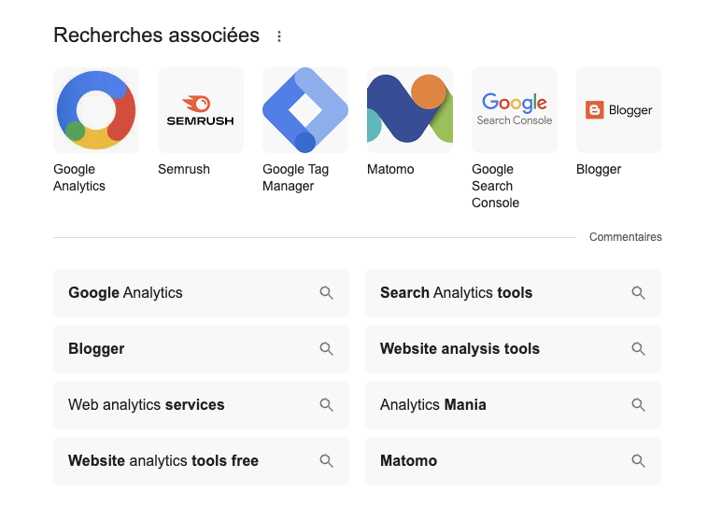The image size is (721, 506).
Task: Click the Commentaires link
Action: (x=625, y=237)
